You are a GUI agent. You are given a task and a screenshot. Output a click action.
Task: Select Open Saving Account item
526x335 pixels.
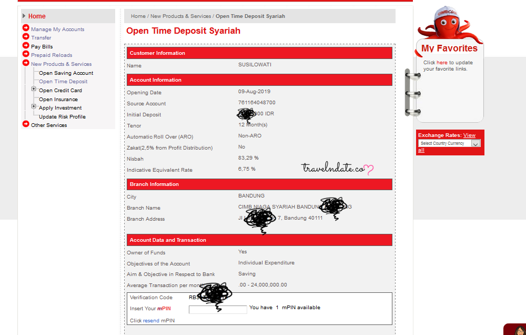(x=66, y=73)
